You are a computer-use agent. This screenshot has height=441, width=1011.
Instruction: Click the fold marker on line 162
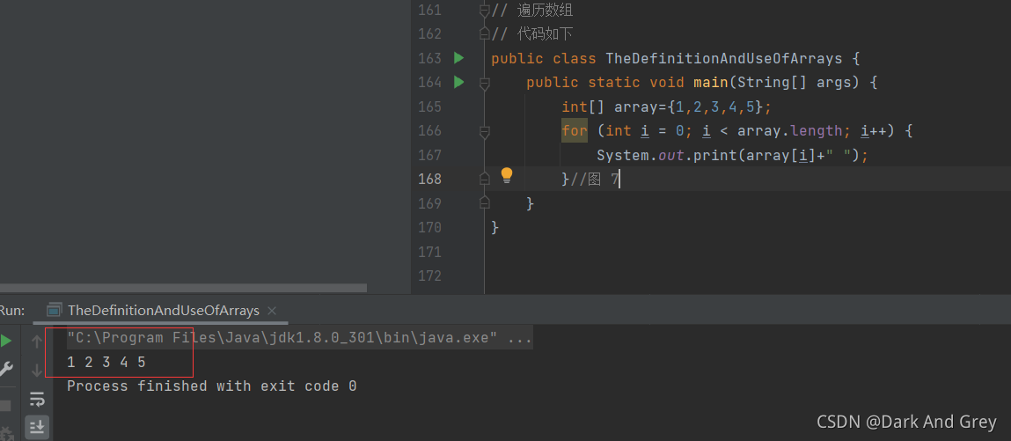(484, 34)
